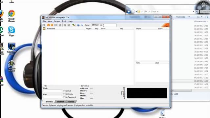210x118 pixels.
Task: Expand the arrow after GTA breadcrumb
Action: 149,12
